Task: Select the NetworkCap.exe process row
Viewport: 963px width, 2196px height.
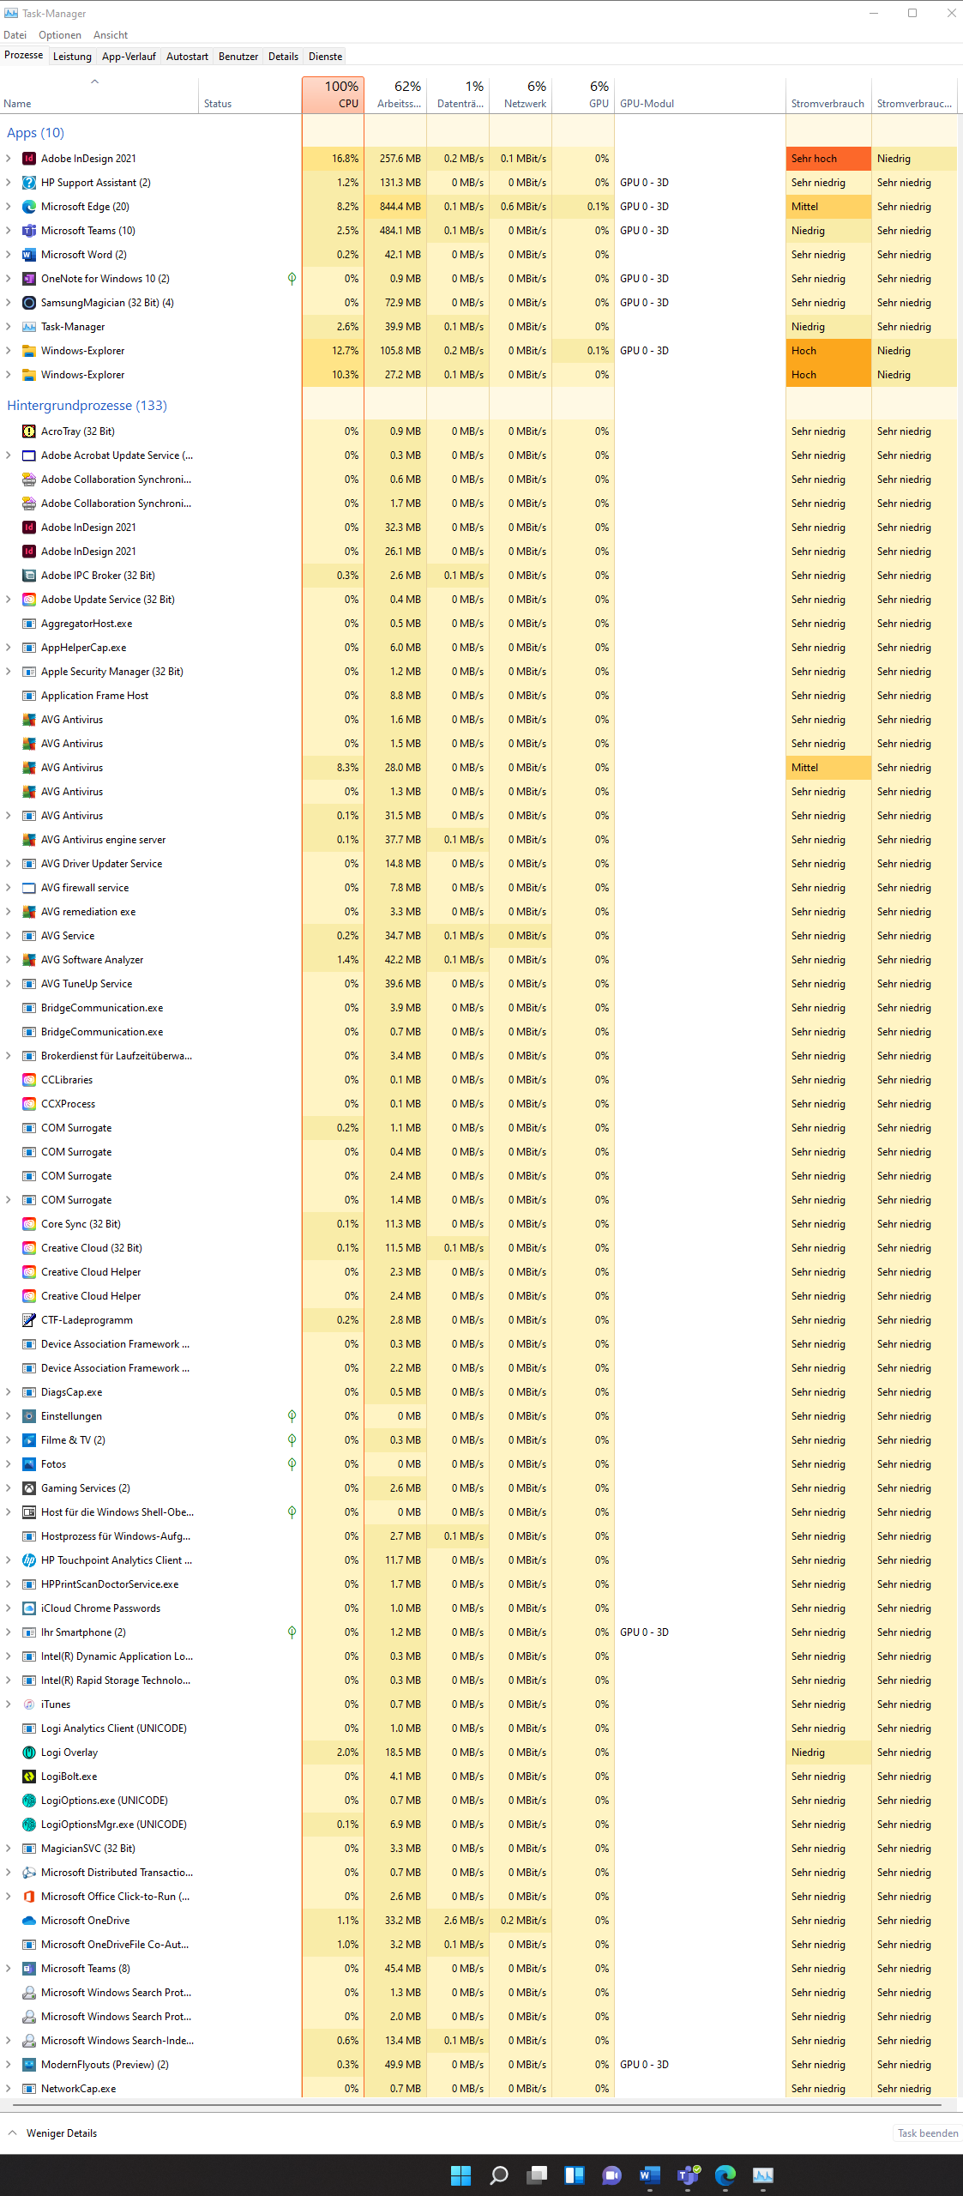Action: 480,2089
